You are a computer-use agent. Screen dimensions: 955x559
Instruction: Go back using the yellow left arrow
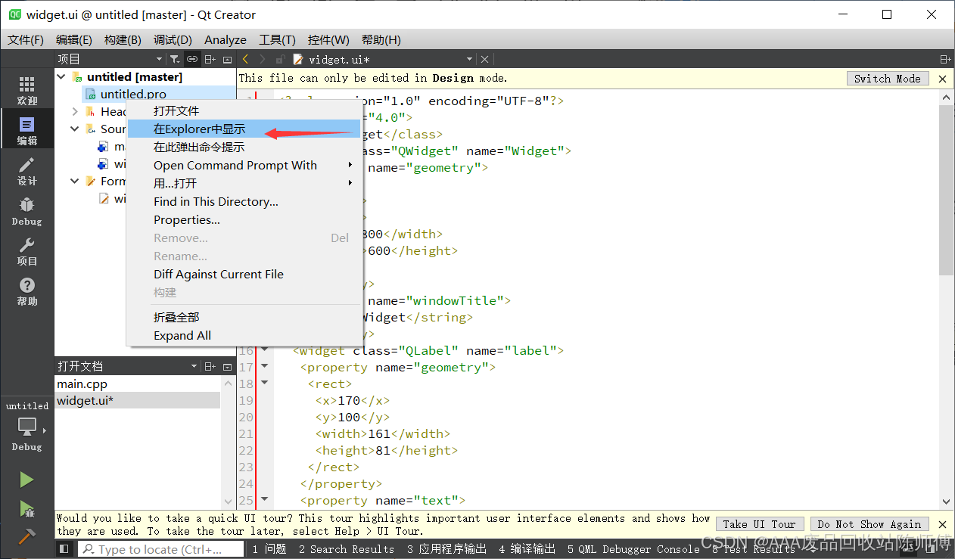coord(245,59)
